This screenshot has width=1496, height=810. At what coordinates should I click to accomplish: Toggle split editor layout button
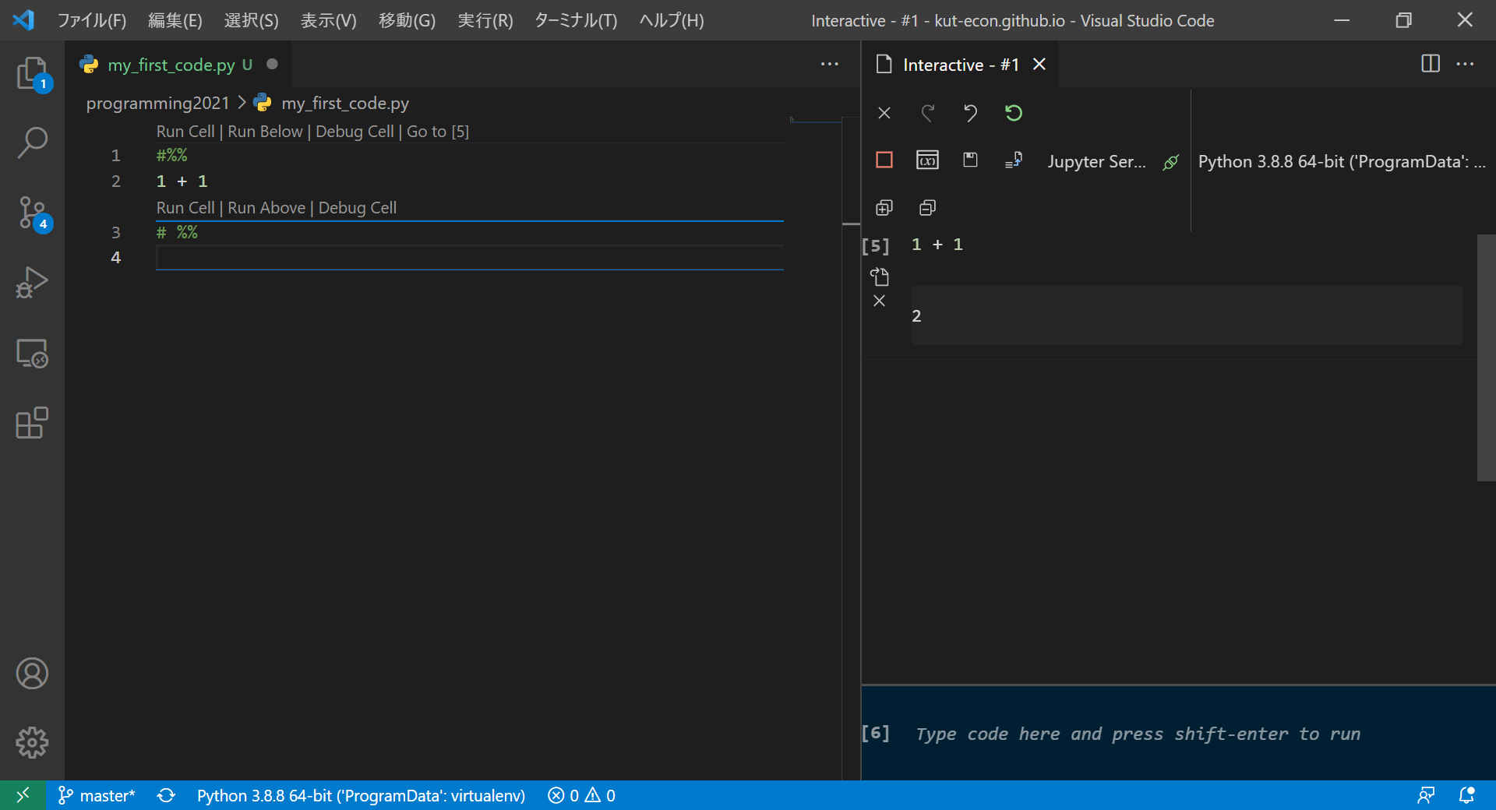1430,64
